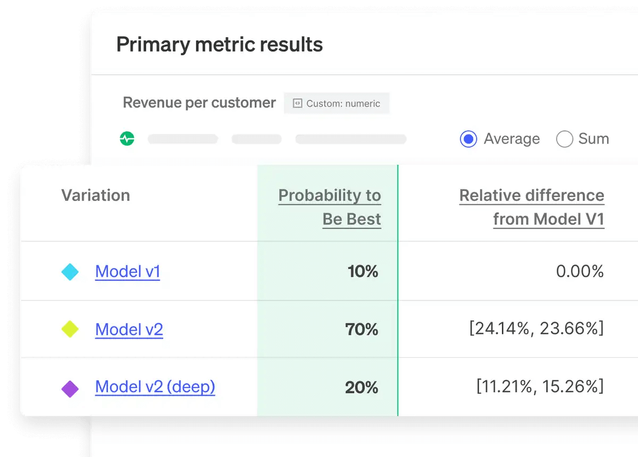Open the Model v2 variation details
638x457 pixels.
click(x=129, y=329)
